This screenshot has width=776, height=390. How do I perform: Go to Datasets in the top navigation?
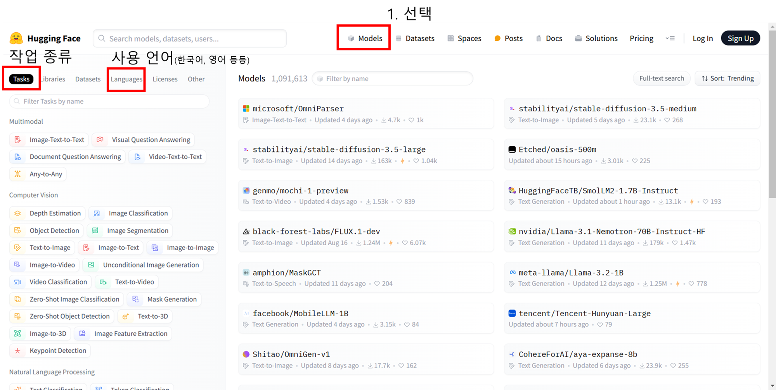(x=415, y=38)
